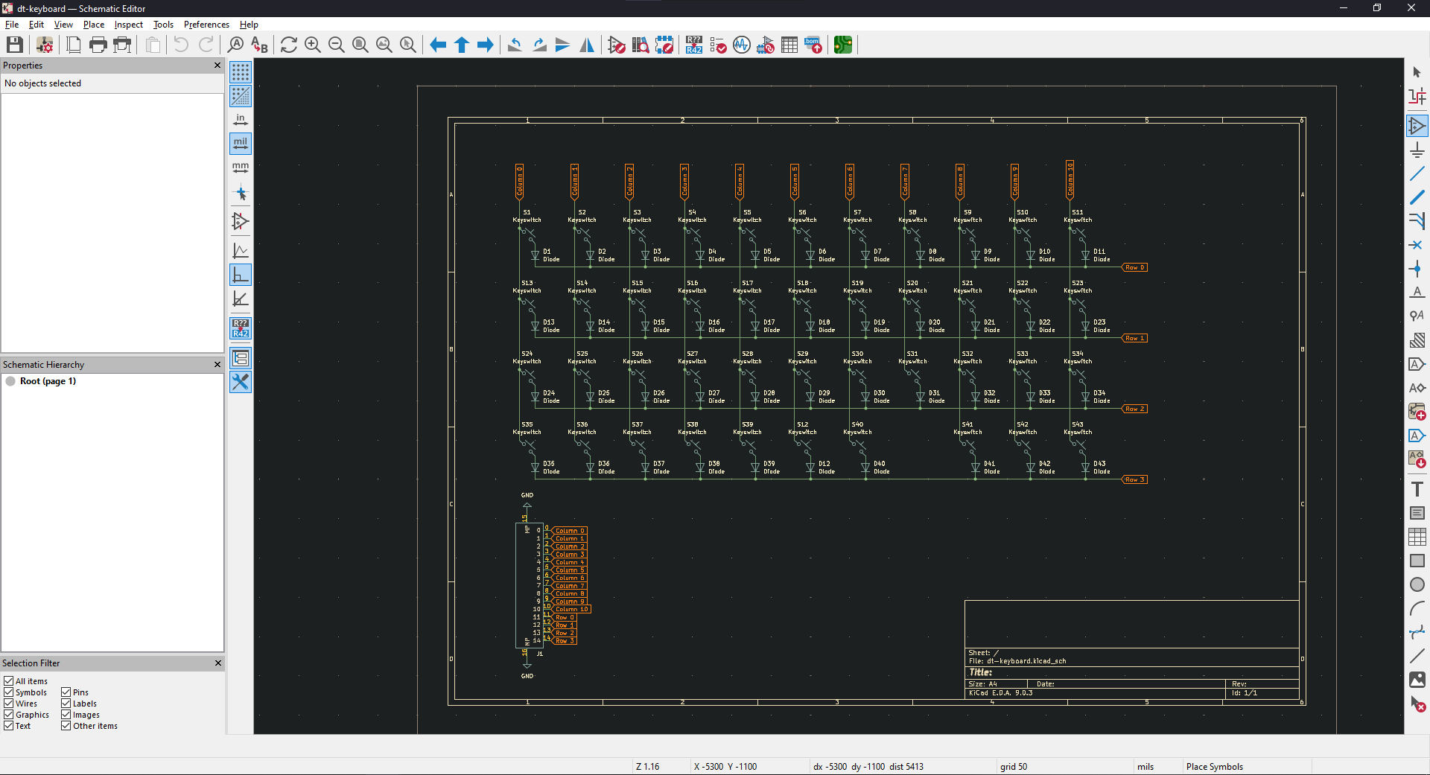Viewport: 1430px width, 775px height.
Task: Select the Interactive Delete tool
Action: [1417, 704]
